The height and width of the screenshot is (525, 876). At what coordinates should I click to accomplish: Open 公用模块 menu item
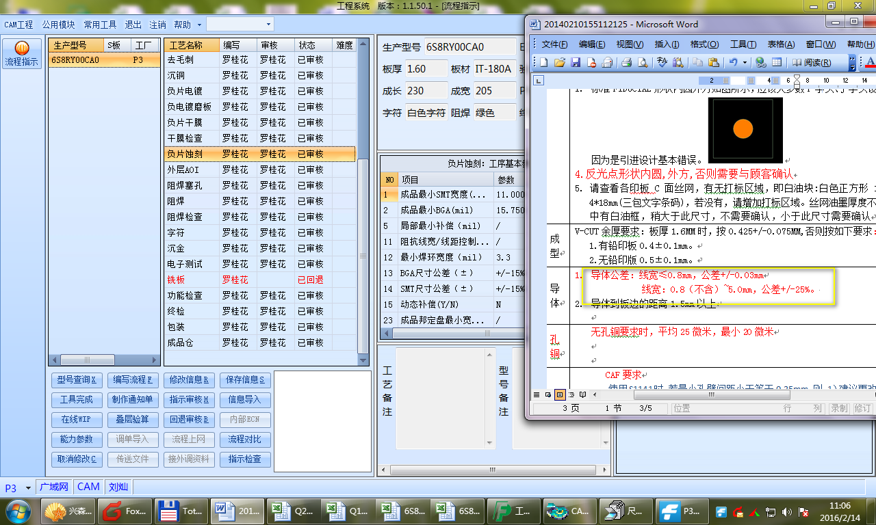pyautogui.click(x=58, y=25)
